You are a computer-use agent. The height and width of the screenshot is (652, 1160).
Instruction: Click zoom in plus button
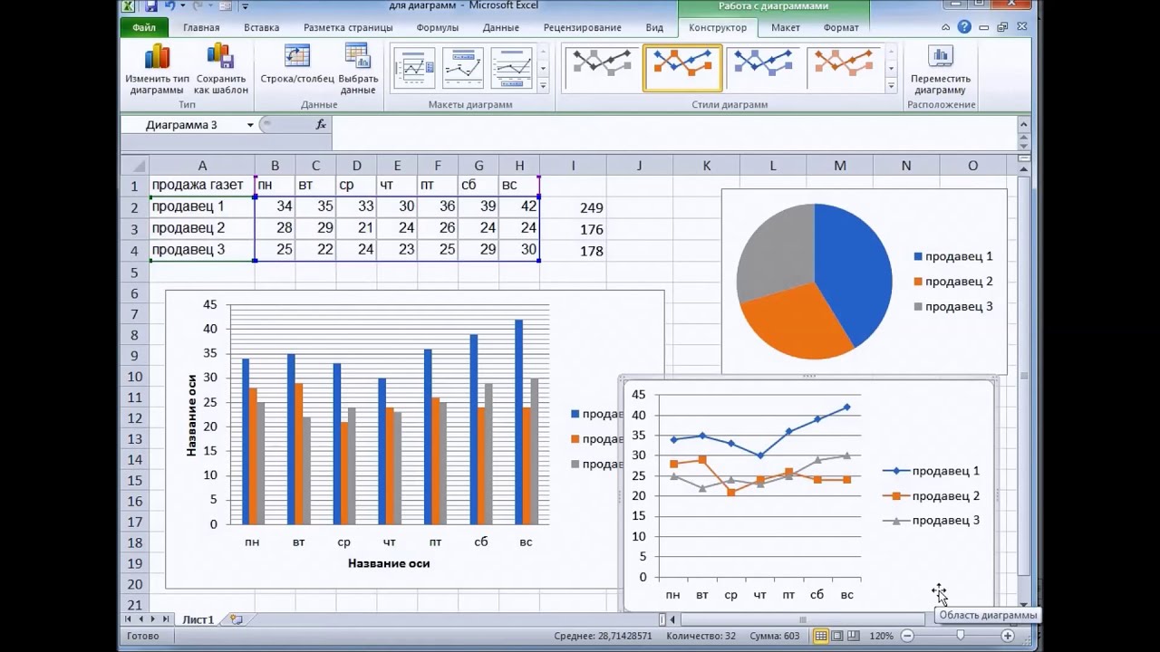pyautogui.click(x=1007, y=636)
